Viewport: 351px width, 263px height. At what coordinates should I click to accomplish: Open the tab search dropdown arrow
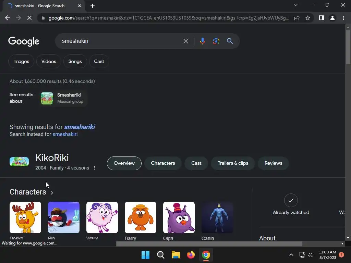(296, 5)
